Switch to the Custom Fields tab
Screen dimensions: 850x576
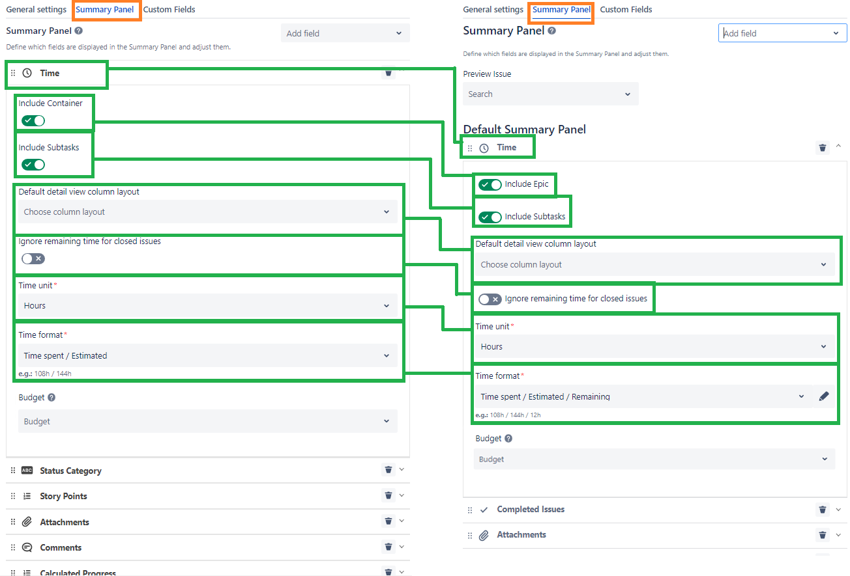168,9
